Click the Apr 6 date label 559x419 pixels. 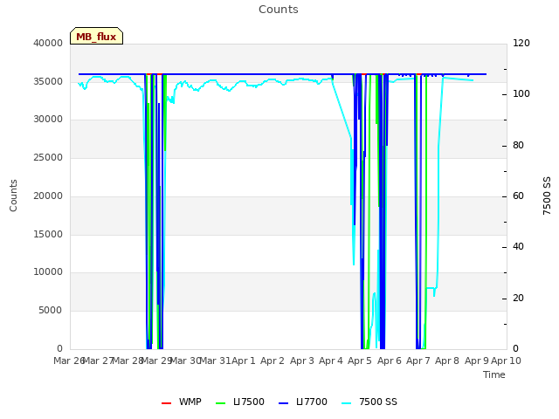[390, 361]
